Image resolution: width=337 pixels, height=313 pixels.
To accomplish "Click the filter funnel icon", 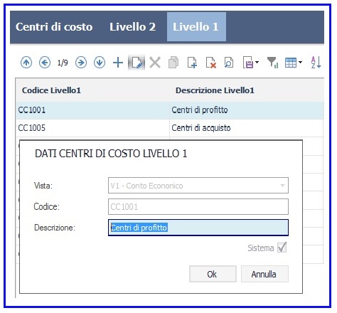I will click(x=272, y=63).
